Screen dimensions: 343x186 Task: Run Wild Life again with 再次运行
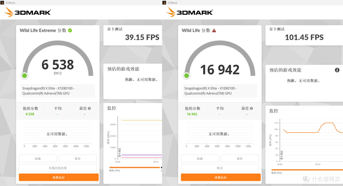(x=221, y=177)
